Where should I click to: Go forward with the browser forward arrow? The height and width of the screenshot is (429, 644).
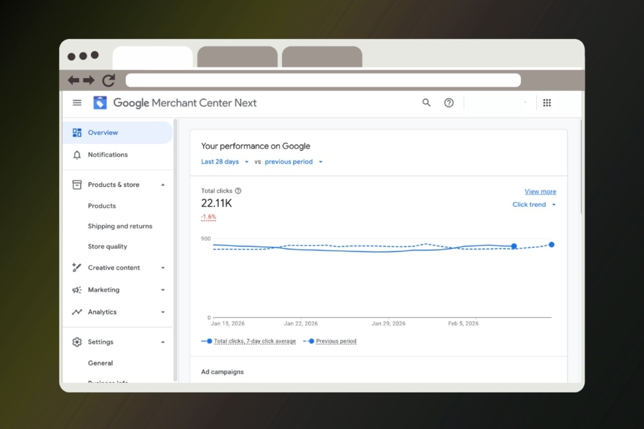point(89,80)
